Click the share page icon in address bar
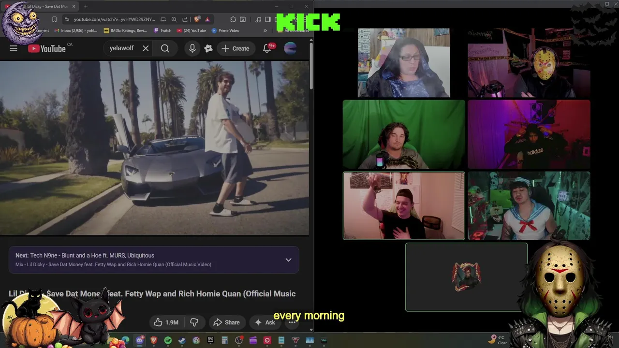Screen dimensions: 619x348 [x=185, y=19]
